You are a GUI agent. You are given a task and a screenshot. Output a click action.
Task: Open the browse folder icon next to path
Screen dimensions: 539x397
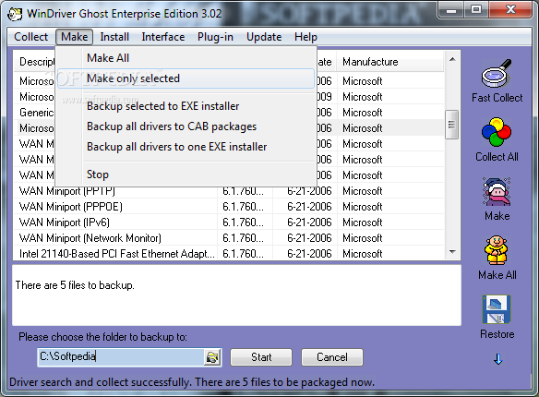pos(212,357)
